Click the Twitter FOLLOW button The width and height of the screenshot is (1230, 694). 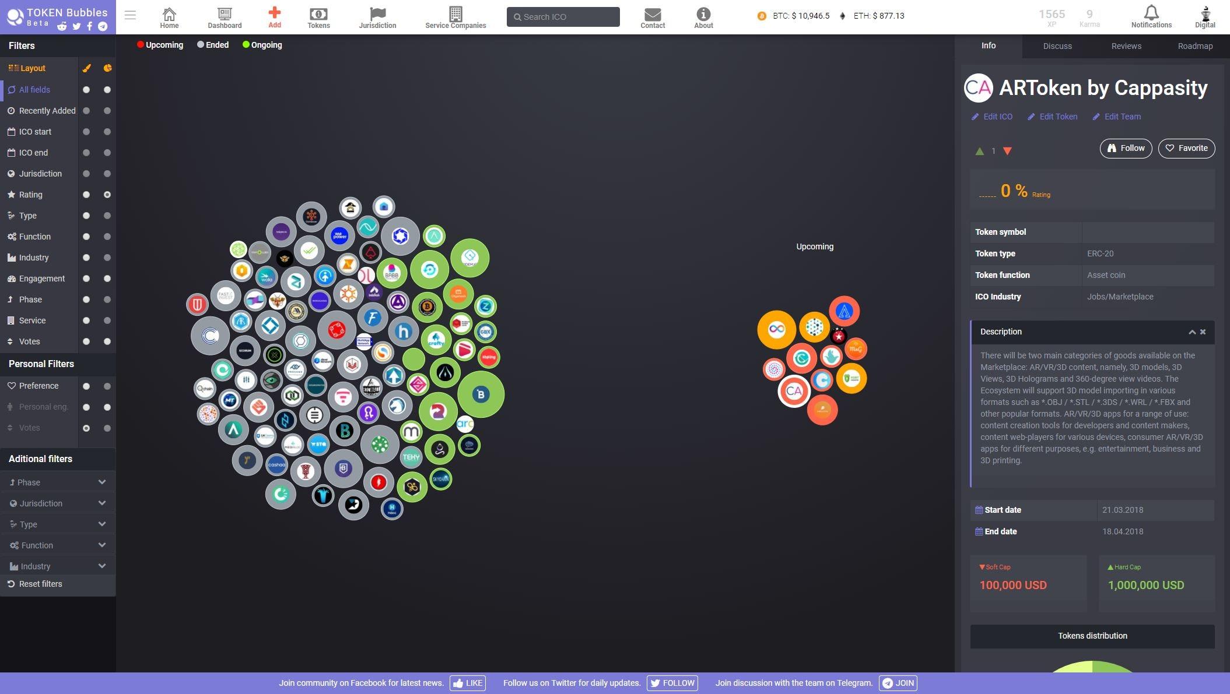[x=672, y=683]
